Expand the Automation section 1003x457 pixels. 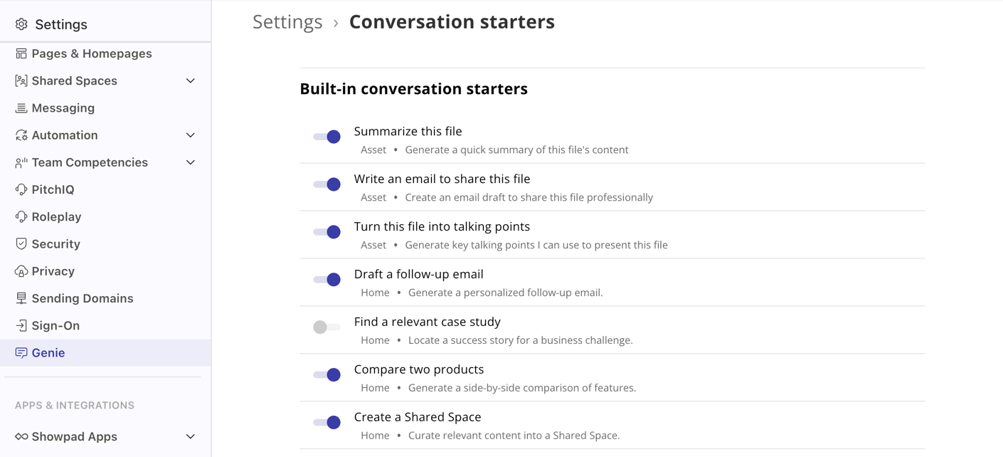click(x=190, y=135)
